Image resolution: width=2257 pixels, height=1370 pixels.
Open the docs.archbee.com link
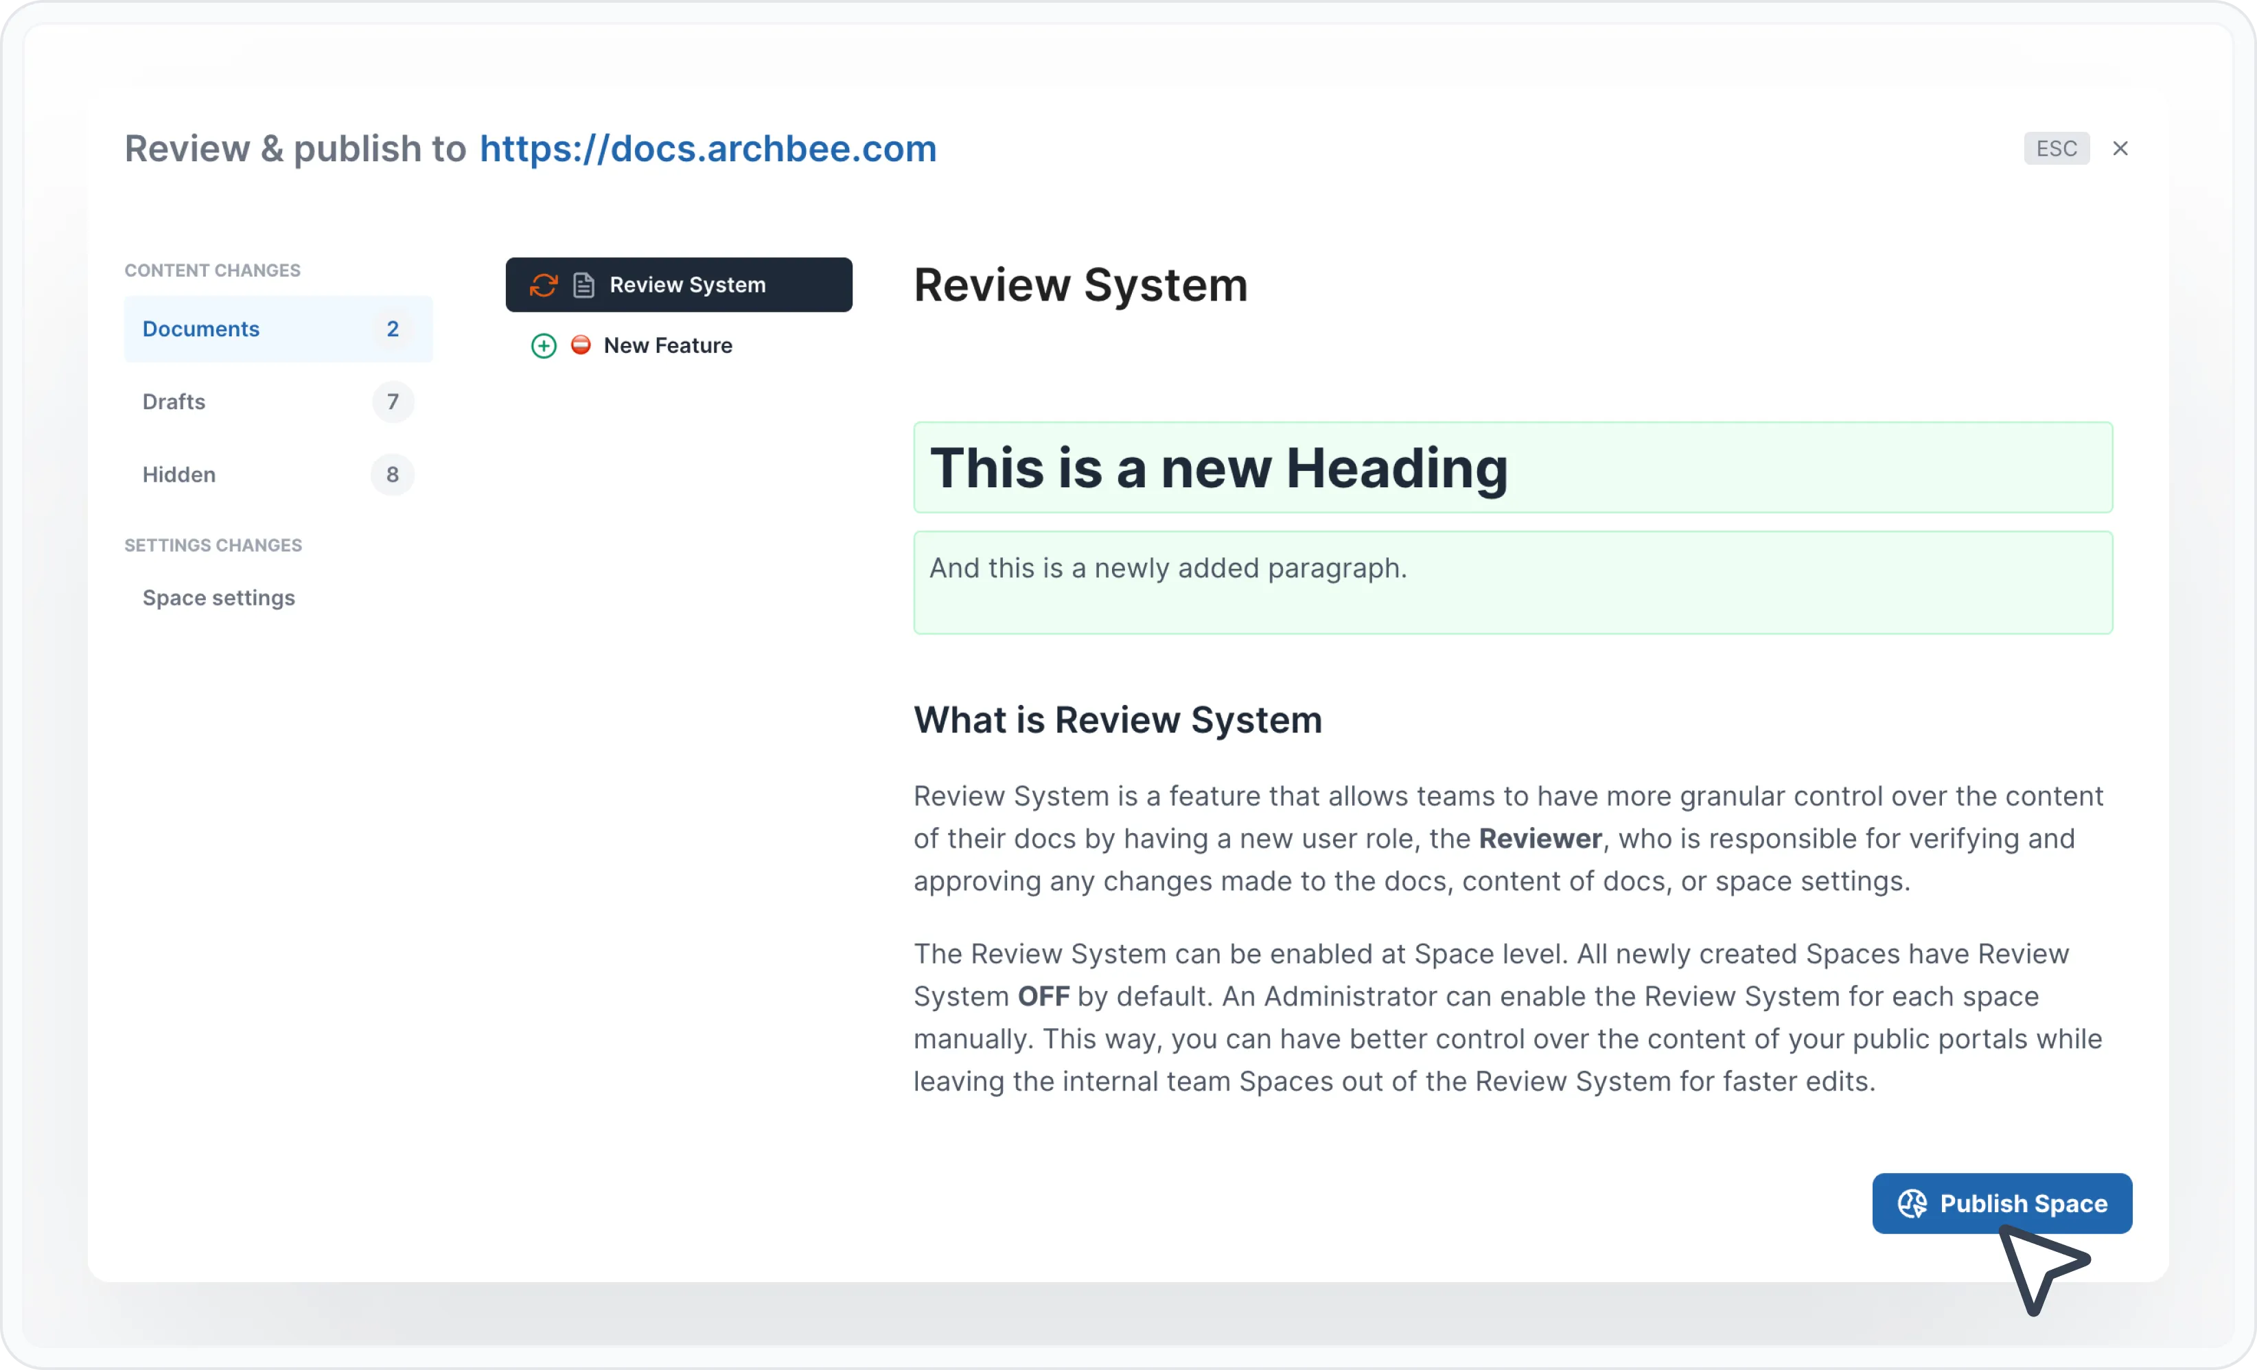[708, 148]
